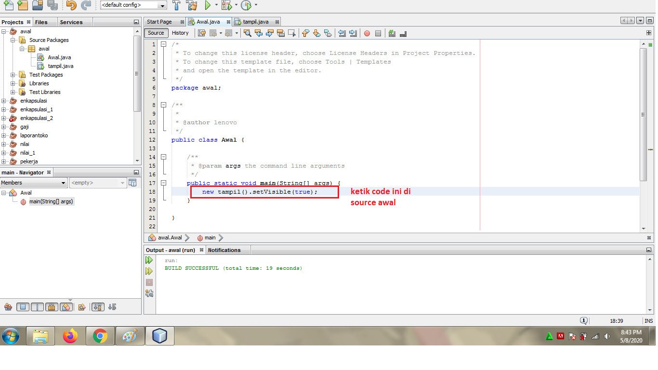Toggle comment lines in the editor toolbar
This screenshot has height=370, width=658.
393,33
